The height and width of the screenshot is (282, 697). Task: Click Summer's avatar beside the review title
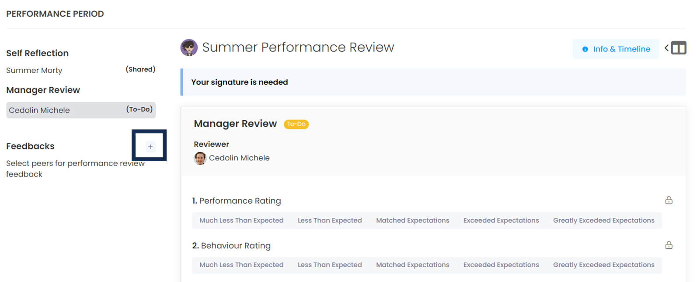click(x=189, y=48)
